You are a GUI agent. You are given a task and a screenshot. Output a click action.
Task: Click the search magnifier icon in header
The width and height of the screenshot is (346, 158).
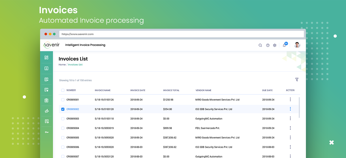(x=260, y=45)
